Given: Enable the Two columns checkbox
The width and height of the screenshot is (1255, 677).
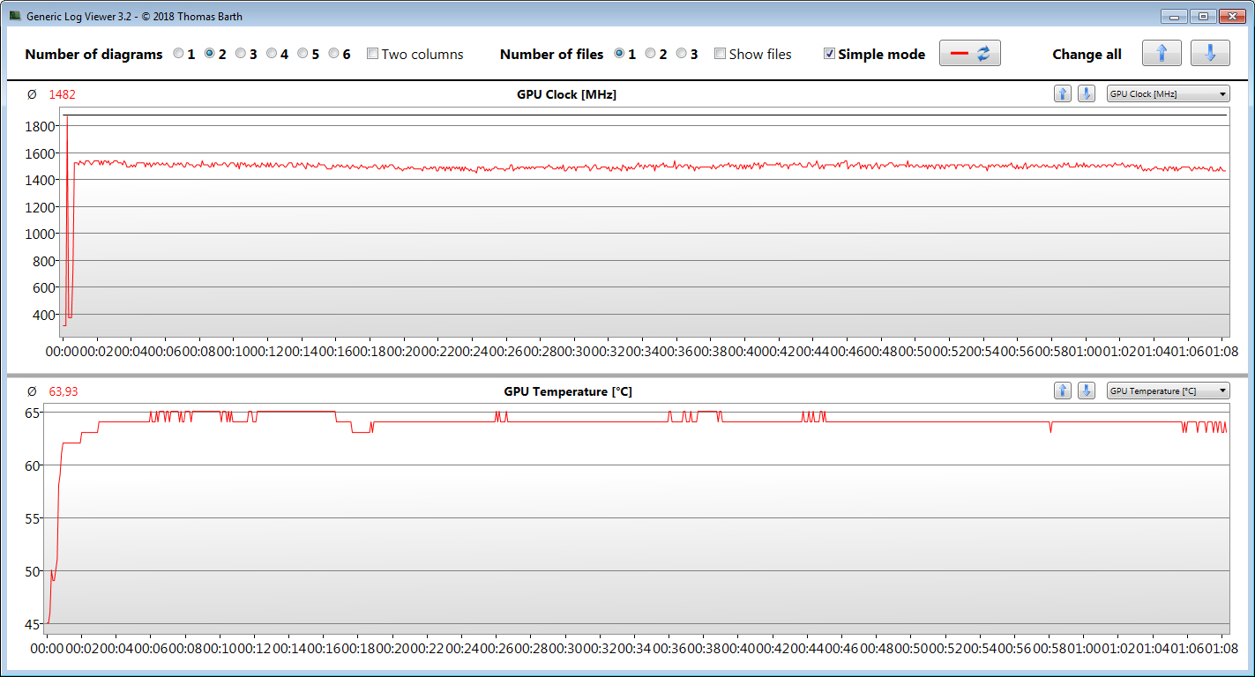Looking at the screenshot, I should [372, 54].
